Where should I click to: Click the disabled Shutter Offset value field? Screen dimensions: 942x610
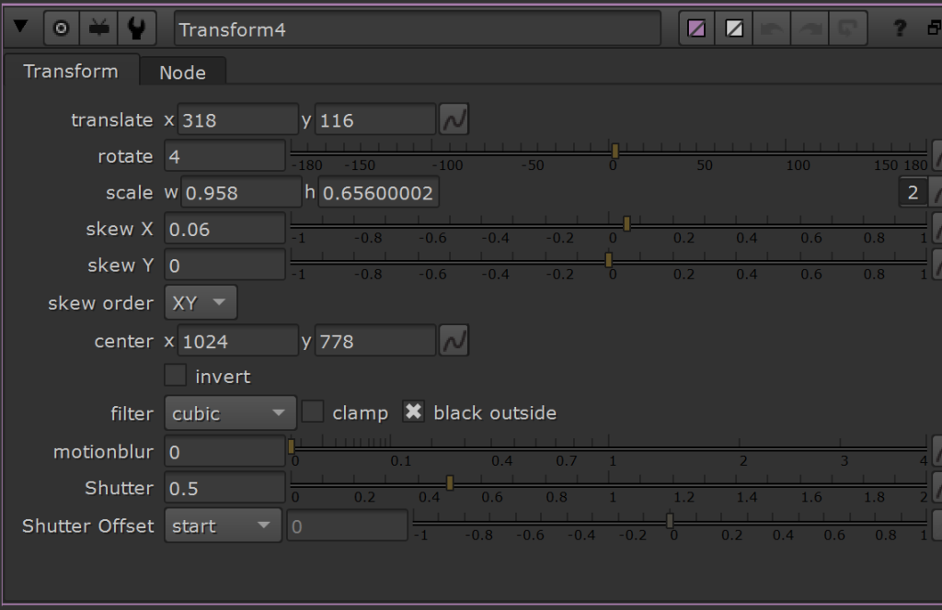point(347,526)
